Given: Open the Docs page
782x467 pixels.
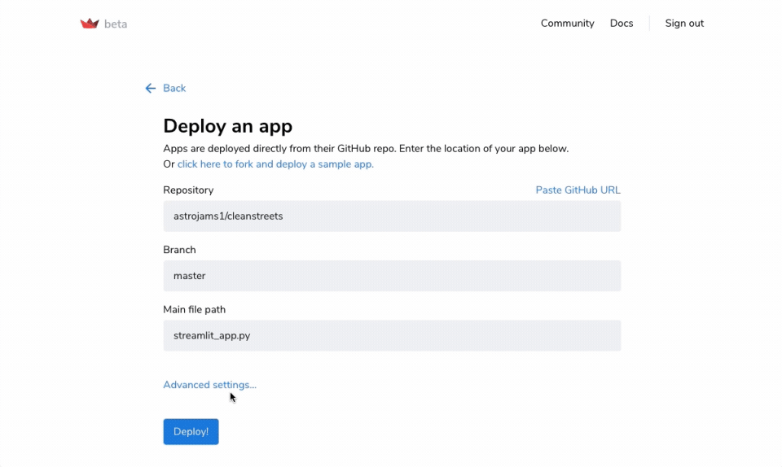Looking at the screenshot, I should [622, 24].
